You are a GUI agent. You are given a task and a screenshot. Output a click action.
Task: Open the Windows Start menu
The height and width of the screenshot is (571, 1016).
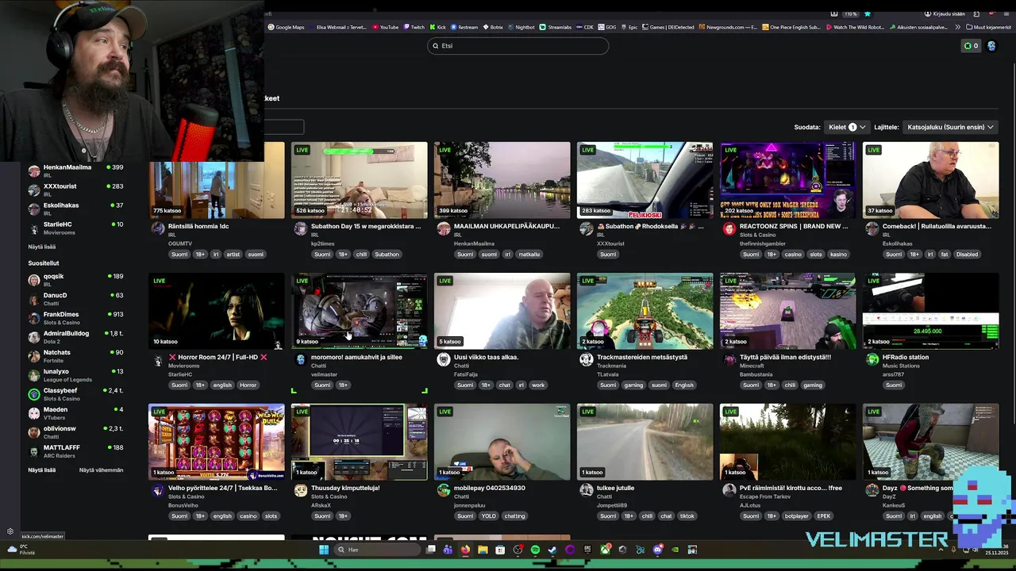point(323,550)
